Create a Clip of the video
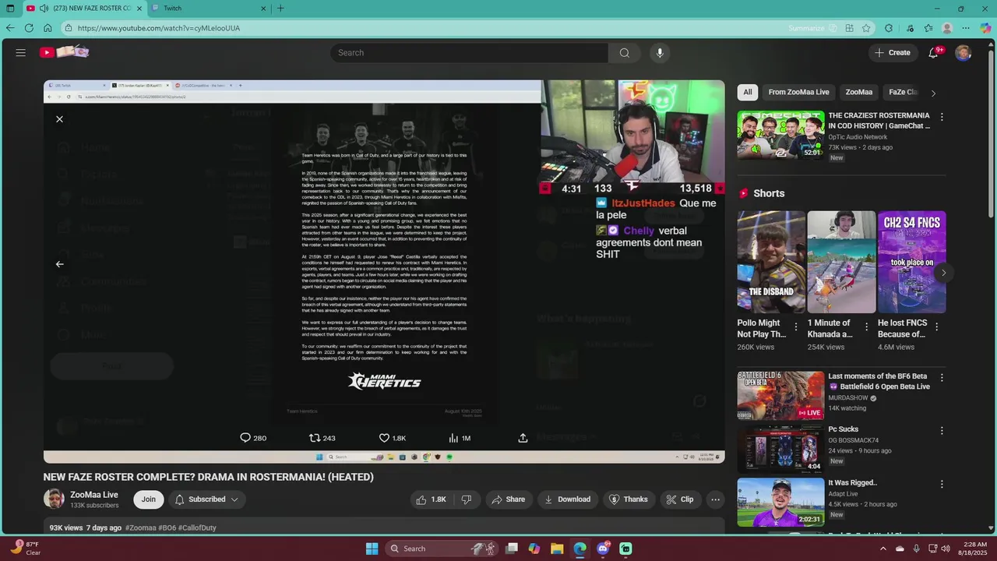Viewport: 997px width, 561px height. (680, 499)
